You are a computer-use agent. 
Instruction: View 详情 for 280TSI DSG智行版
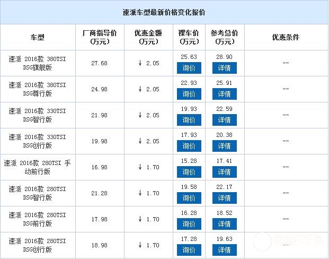point(225,198)
